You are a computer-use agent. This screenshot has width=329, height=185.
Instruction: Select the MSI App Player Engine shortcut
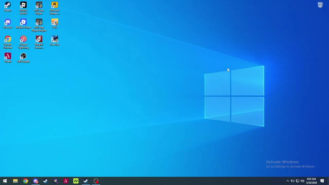[x=39, y=25]
